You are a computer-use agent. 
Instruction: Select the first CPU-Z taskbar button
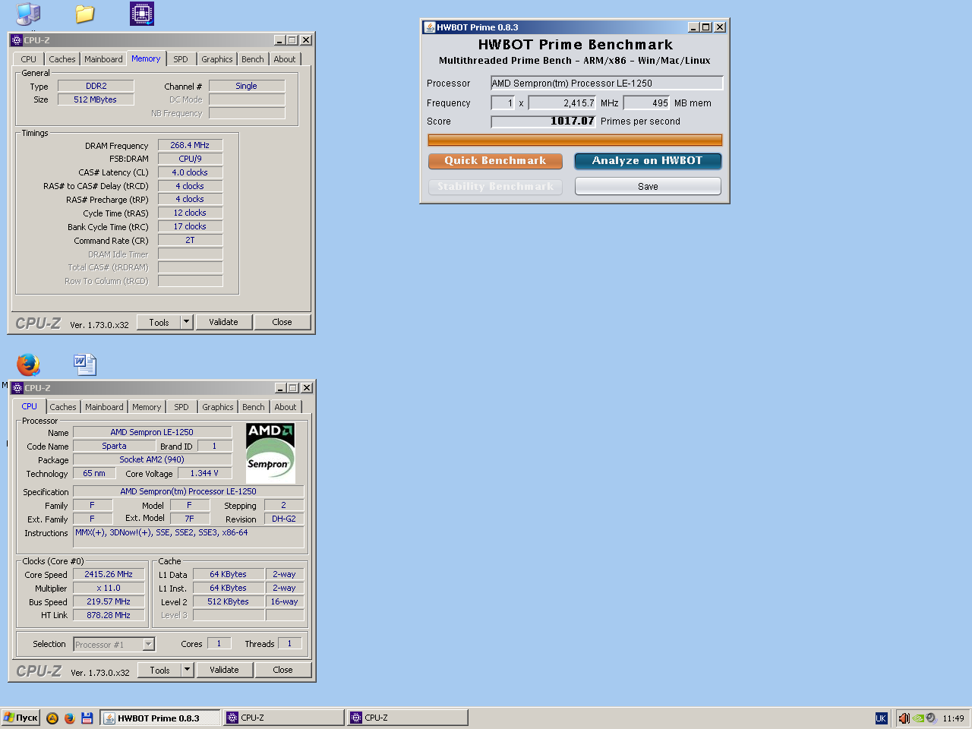(x=284, y=718)
